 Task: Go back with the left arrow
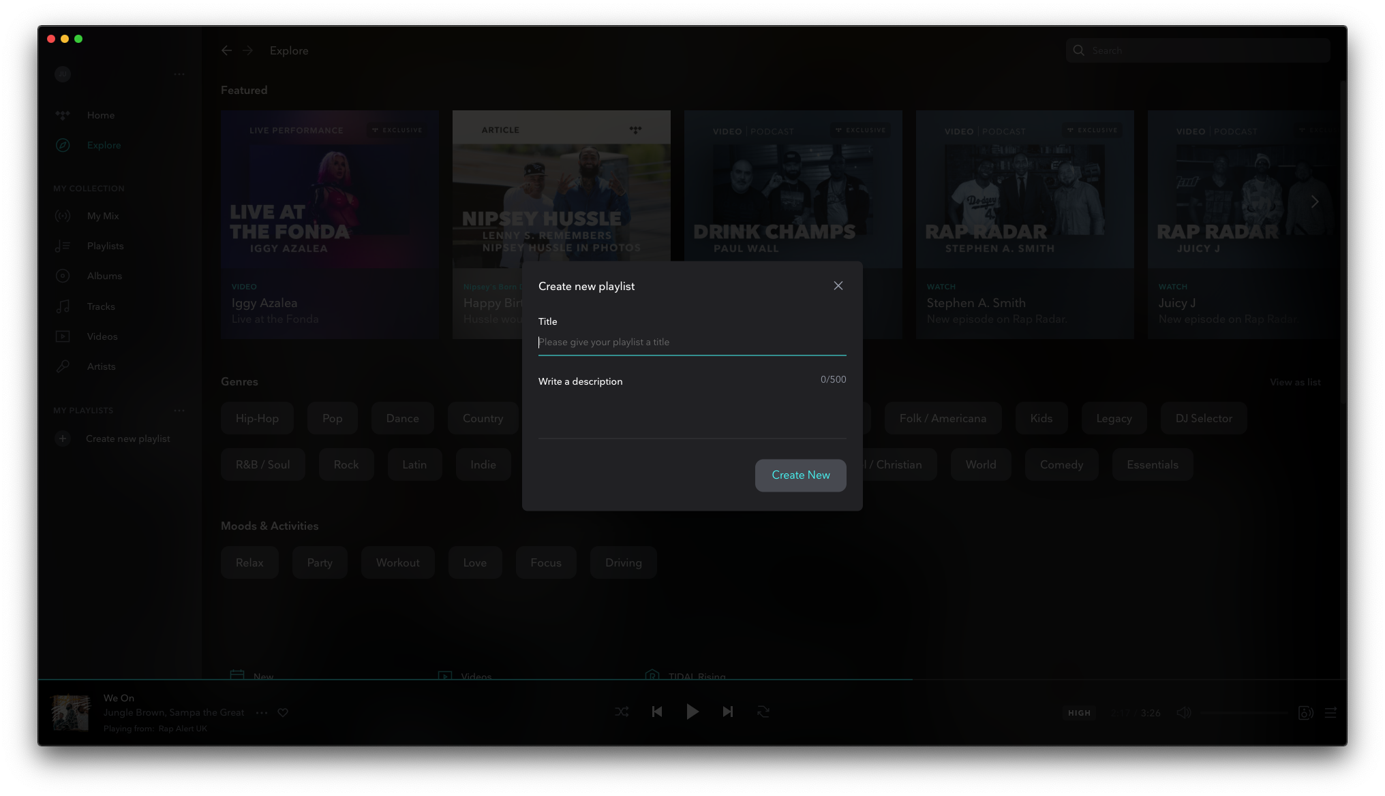click(227, 50)
